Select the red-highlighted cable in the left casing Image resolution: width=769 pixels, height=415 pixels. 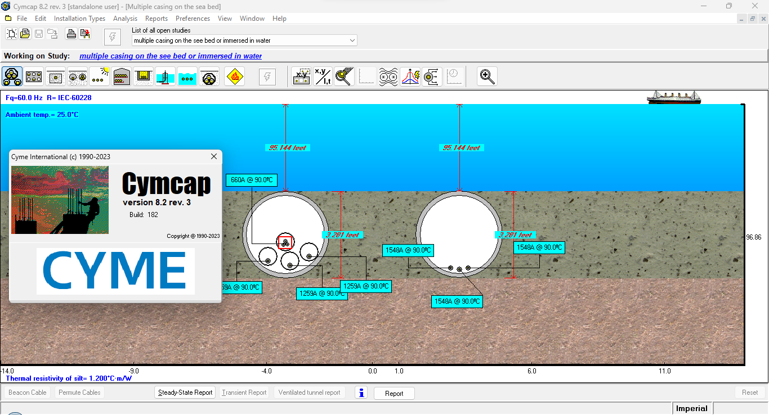click(285, 242)
